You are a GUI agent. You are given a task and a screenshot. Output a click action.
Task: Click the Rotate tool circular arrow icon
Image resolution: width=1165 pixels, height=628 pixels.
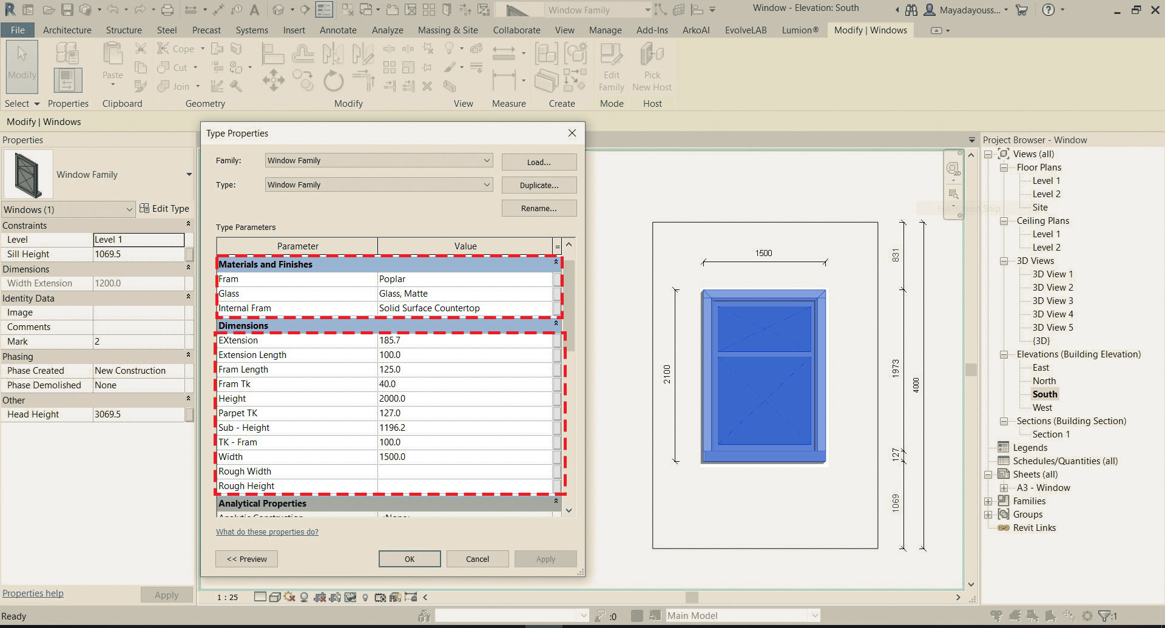(x=333, y=81)
